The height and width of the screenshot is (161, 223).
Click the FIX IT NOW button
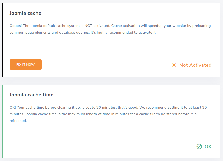click(26, 65)
